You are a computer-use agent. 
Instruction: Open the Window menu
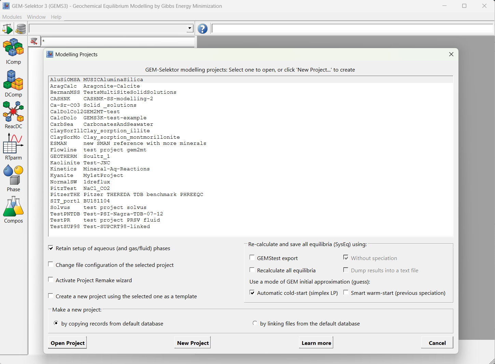pyautogui.click(x=36, y=17)
